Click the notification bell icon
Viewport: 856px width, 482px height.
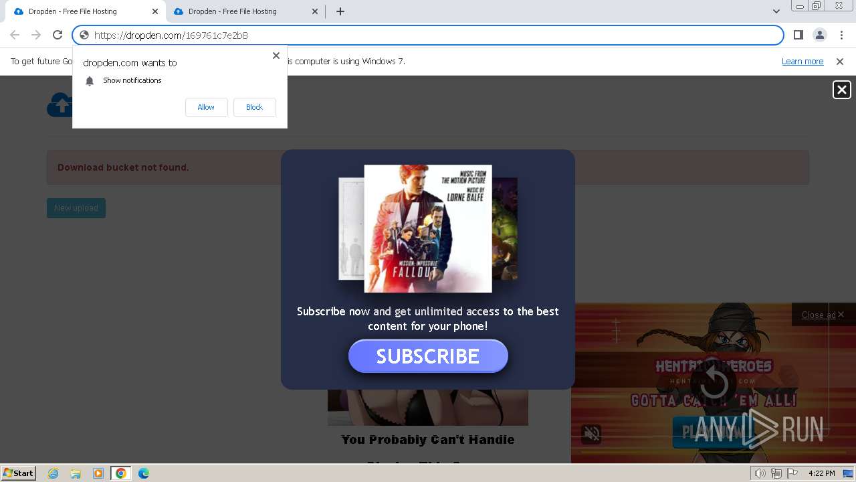tap(90, 81)
